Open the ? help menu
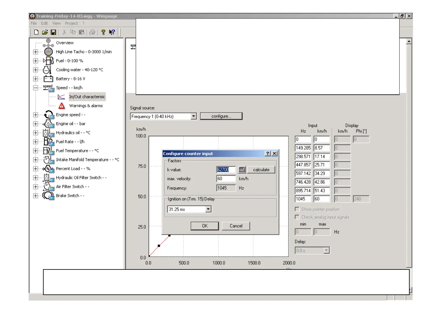Image resolution: width=438 pixels, height=327 pixels. click(x=83, y=23)
